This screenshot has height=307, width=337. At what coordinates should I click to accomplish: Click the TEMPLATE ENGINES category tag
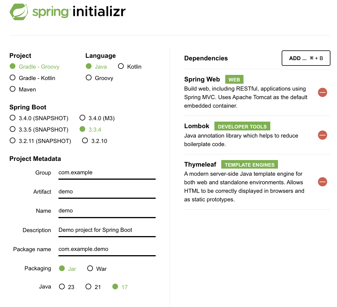pyautogui.click(x=249, y=164)
